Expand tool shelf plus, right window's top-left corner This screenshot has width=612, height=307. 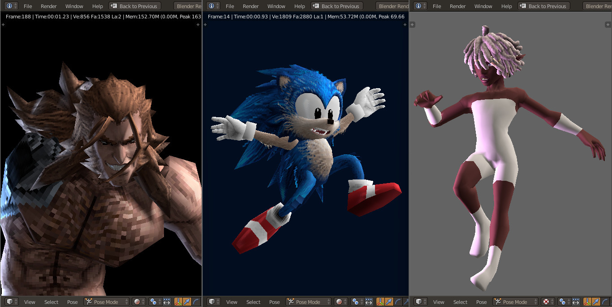(x=413, y=25)
